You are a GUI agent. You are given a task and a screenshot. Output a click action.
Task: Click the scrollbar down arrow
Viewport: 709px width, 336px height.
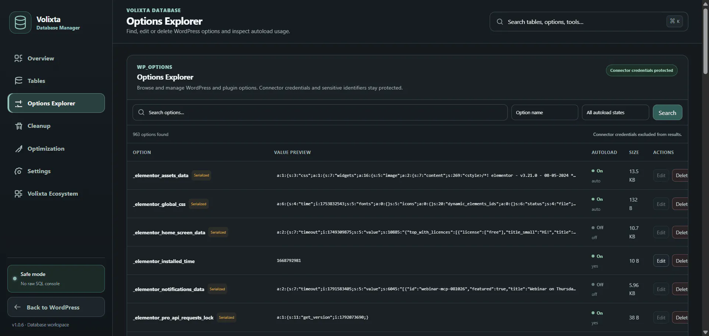click(705, 332)
